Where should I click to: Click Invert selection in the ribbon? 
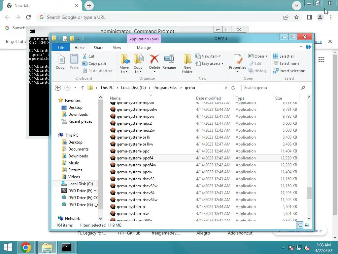coord(289,71)
